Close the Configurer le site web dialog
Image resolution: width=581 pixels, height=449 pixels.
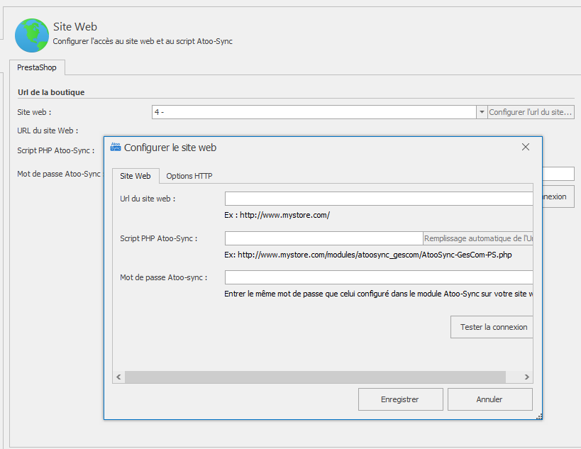[526, 147]
